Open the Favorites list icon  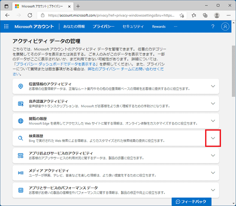tap(194, 15)
